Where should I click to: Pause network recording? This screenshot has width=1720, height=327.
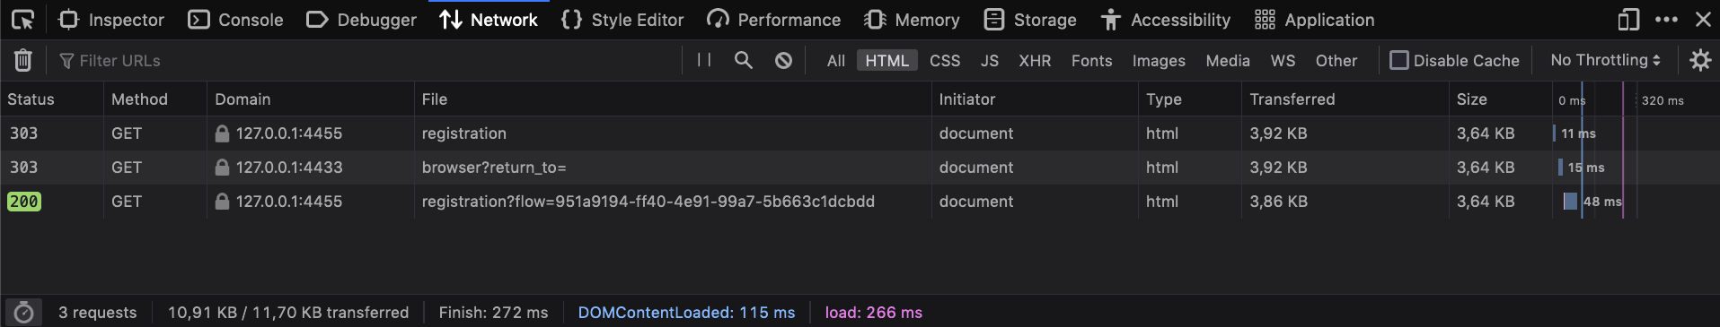(704, 60)
